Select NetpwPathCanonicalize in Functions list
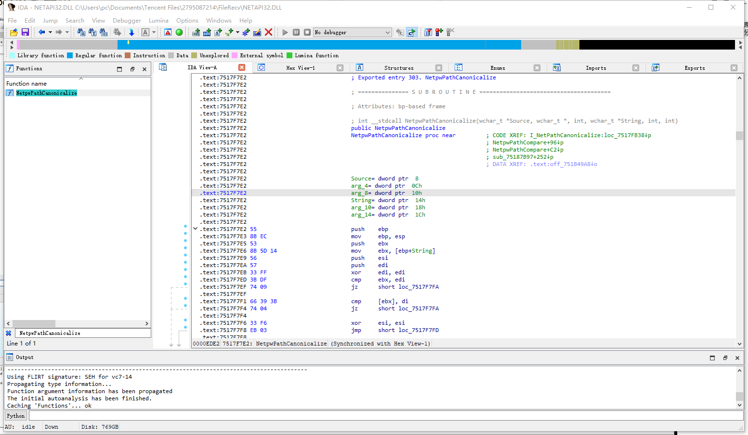 tap(46, 93)
